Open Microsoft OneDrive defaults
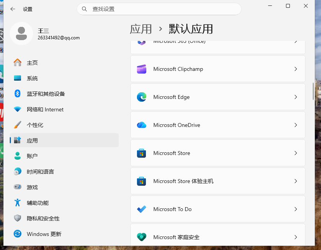321x250 pixels. 218,125
